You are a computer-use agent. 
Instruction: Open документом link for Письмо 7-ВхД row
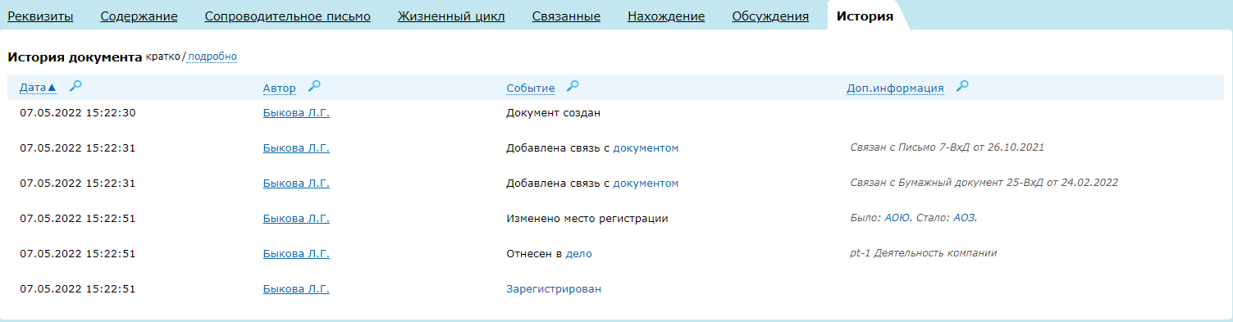tap(646, 147)
